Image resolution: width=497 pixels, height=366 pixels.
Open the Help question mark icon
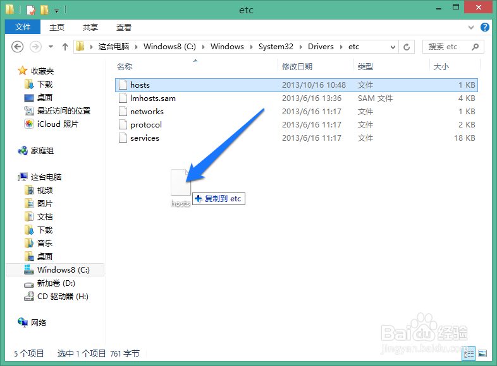point(484,27)
